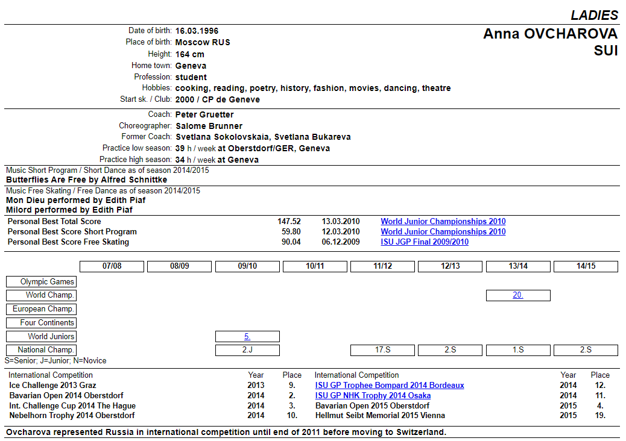Open World Junior Championships 2010 total score link
The image size is (626, 441).
pyautogui.click(x=443, y=221)
